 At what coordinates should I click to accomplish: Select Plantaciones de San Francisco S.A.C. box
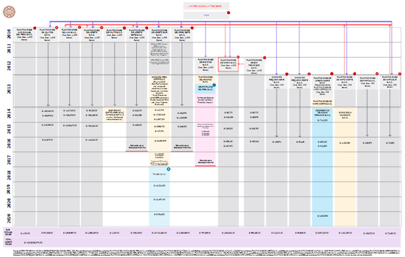pyautogui.click(x=254, y=66)
